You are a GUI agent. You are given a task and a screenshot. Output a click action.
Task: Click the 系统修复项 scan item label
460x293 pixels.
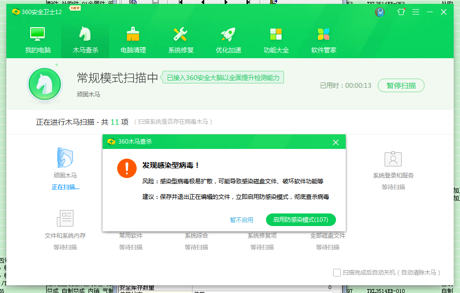262,235
